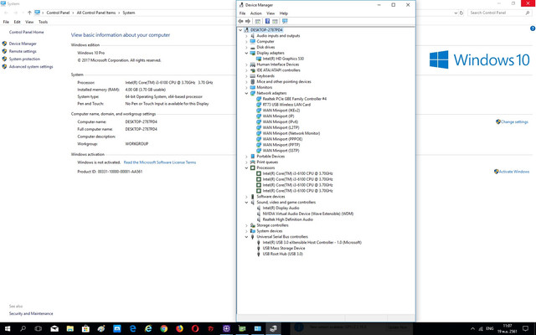Click the Activate Windows link
Screen dimensions: 536x335
click(x=513, y=172)
